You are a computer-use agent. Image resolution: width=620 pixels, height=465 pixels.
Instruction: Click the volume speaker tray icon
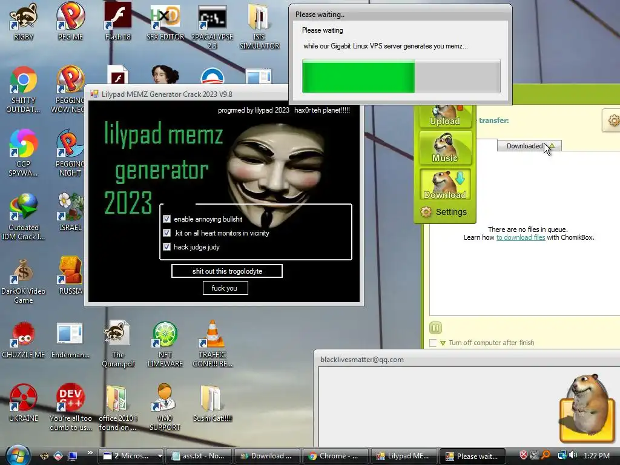click(573, 455)
